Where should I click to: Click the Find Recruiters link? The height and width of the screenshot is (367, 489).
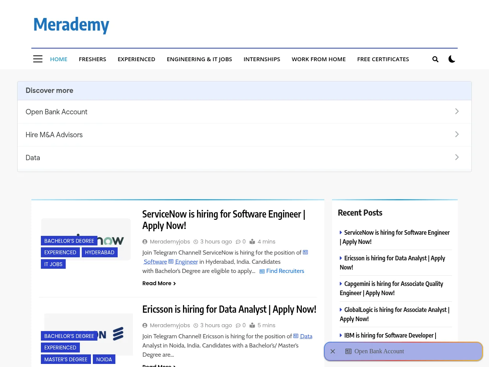[x=282, y=271]
